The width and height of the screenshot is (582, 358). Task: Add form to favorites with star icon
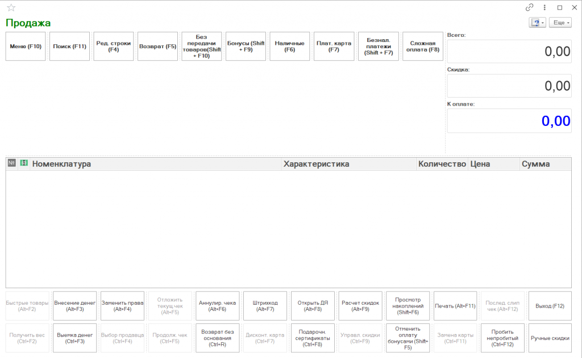11,7
